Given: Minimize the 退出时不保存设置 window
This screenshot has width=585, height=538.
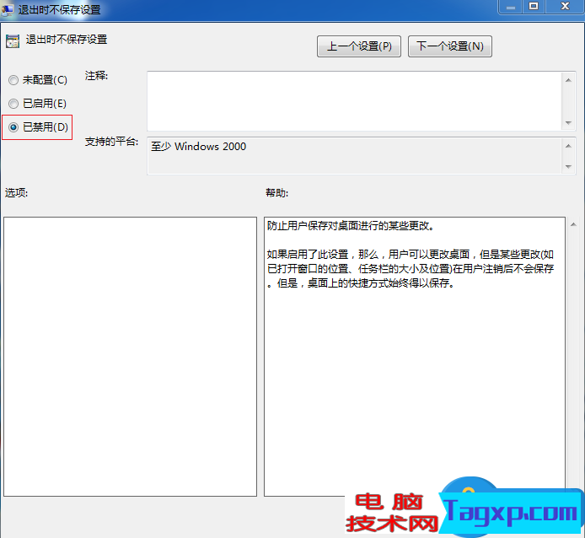Looking at the screenshot, I should click(x=510, y=7).
